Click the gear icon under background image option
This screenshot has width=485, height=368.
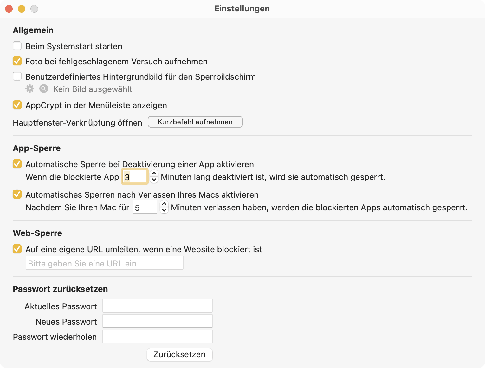pyautogui.click(x=30, y=89)
